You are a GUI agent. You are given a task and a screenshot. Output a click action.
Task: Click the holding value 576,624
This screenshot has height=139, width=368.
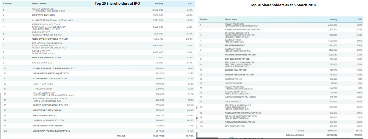tap(333, 79)
